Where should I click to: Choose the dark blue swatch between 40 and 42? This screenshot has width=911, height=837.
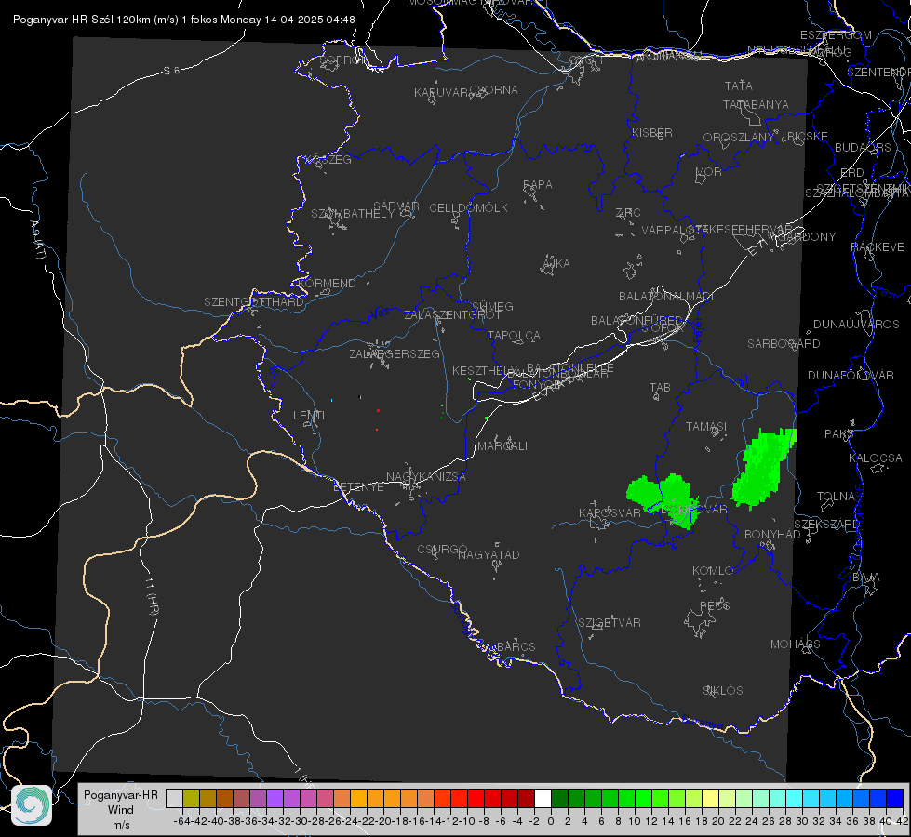click(x=895, y=798)
